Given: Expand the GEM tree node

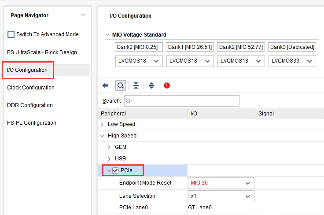Looking at the screenshot, I should 109,147.
